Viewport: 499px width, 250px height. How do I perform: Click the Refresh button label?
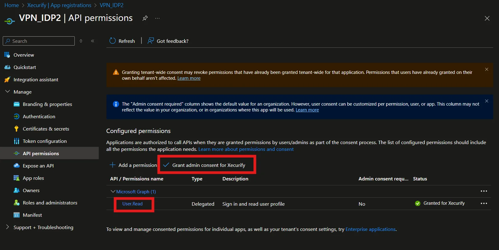click(127, 41)
